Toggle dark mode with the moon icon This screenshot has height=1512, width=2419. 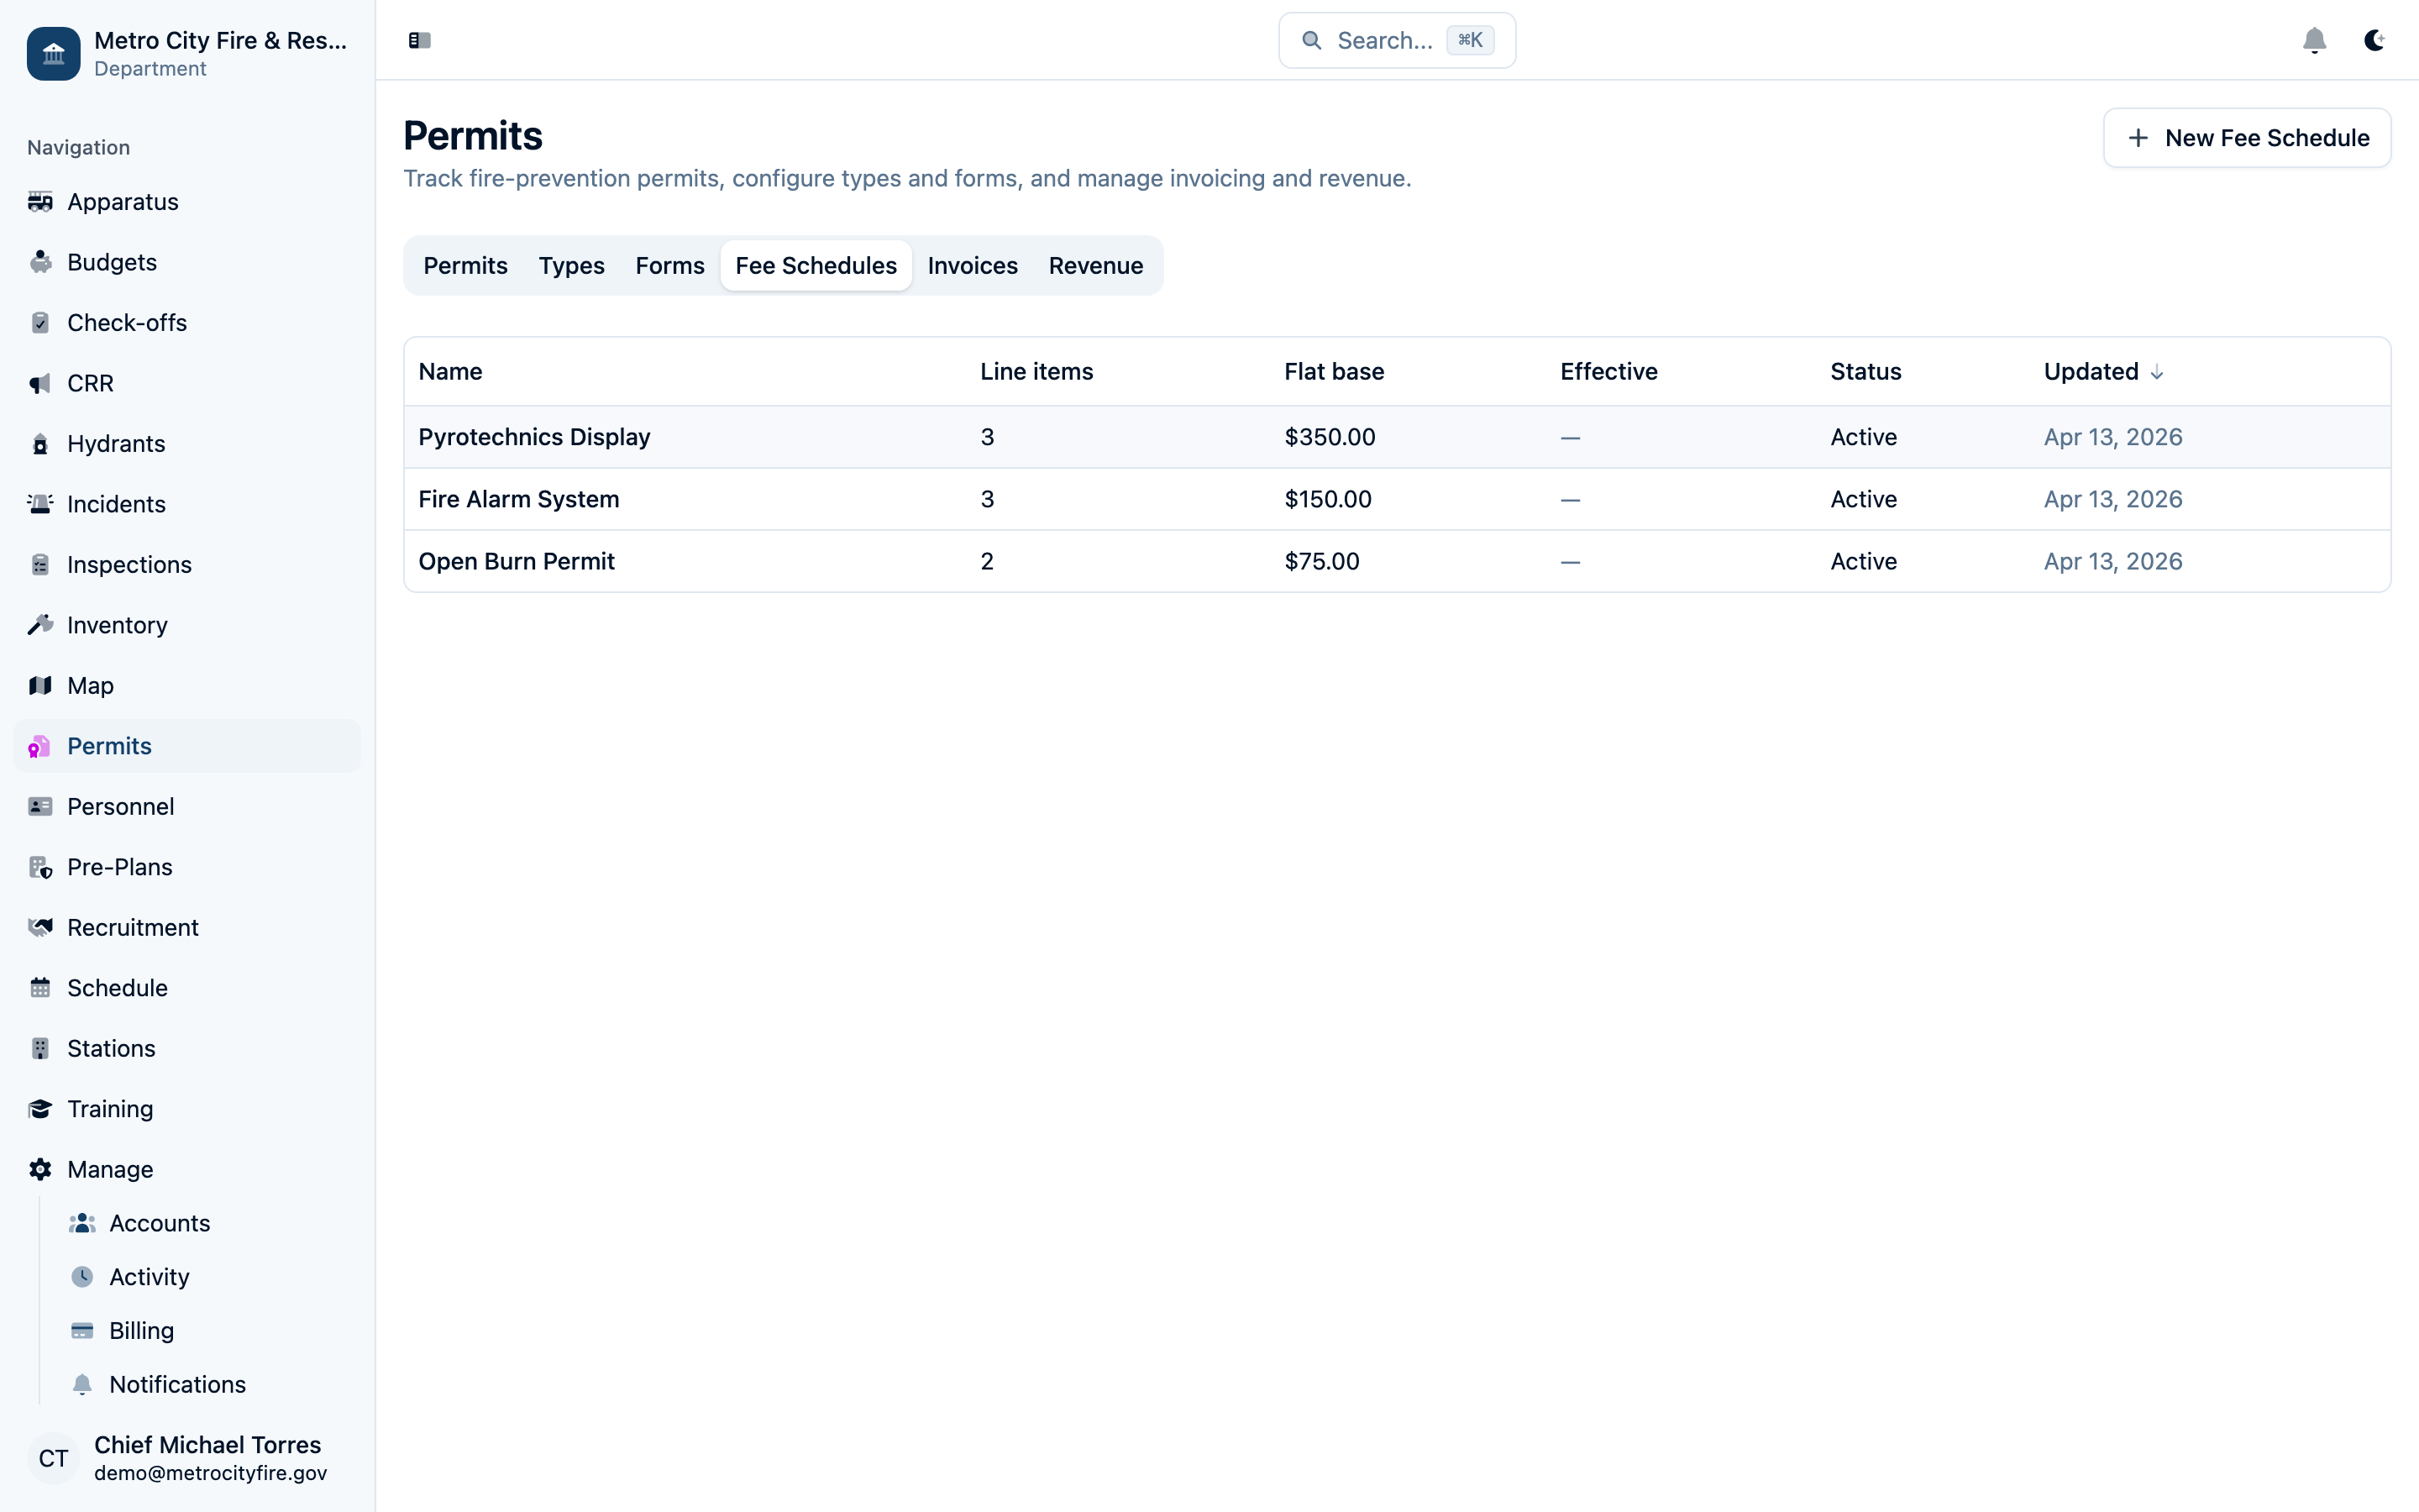(2375, 40)
